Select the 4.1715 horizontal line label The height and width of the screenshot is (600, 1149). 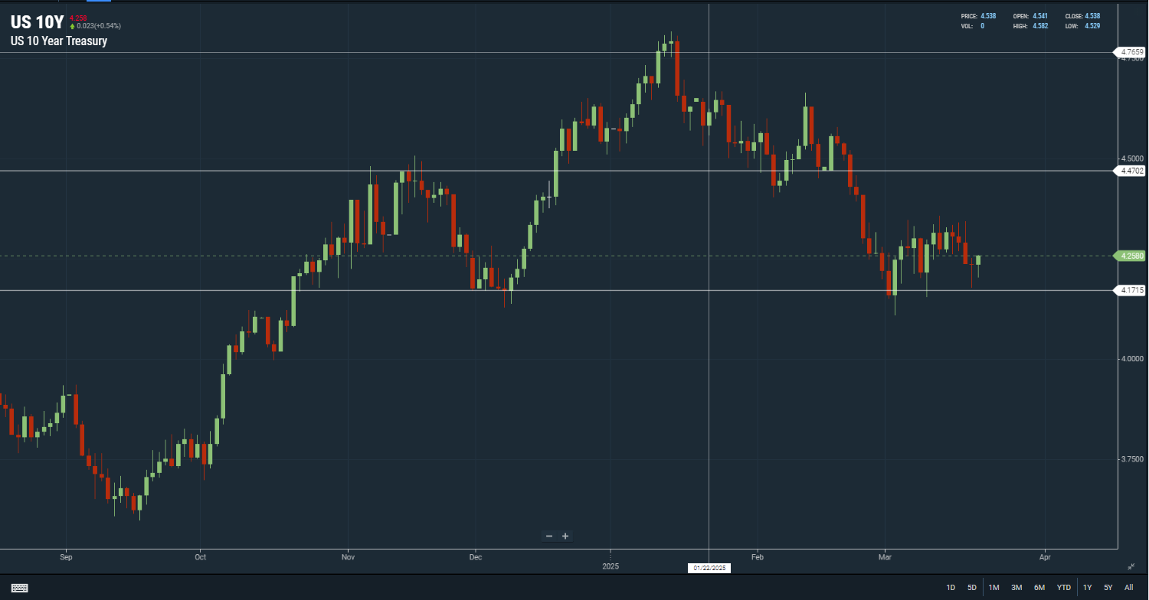(x=1131, y=290)
